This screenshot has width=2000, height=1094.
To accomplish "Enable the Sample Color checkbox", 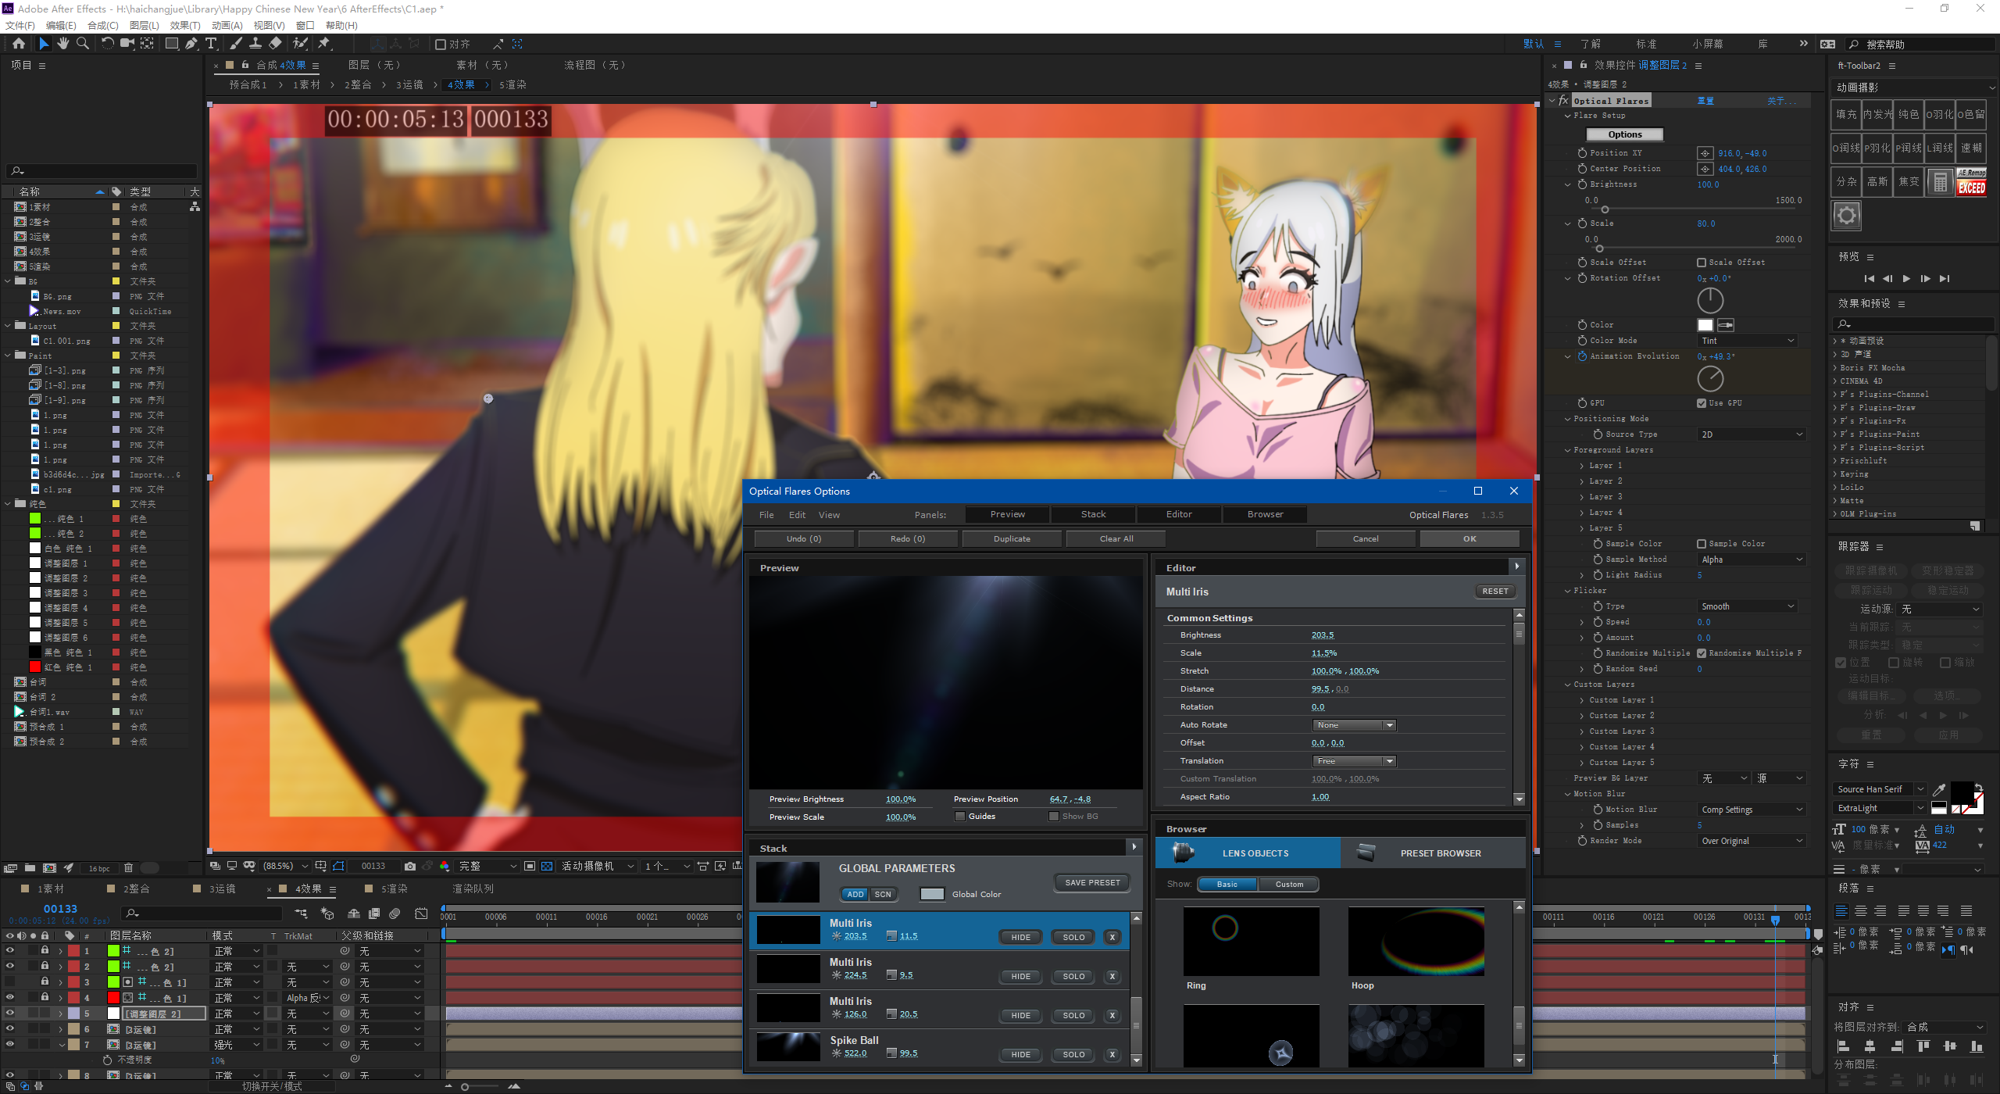I will click(1702, 544).
